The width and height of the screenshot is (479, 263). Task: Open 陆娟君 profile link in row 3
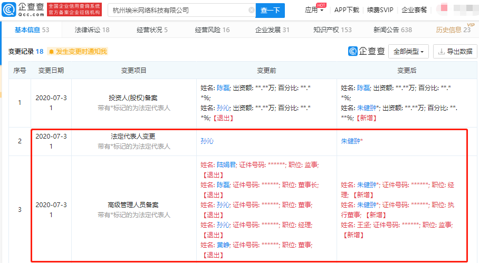click(x=226, y=165)
